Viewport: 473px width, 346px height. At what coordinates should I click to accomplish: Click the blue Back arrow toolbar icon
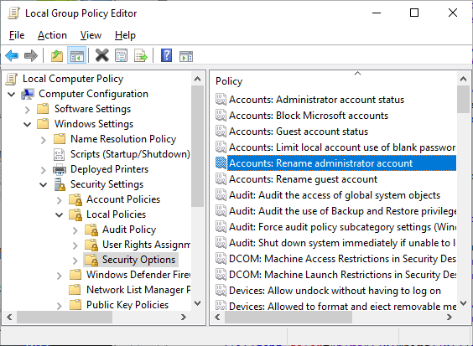click(x=12, y=56)
